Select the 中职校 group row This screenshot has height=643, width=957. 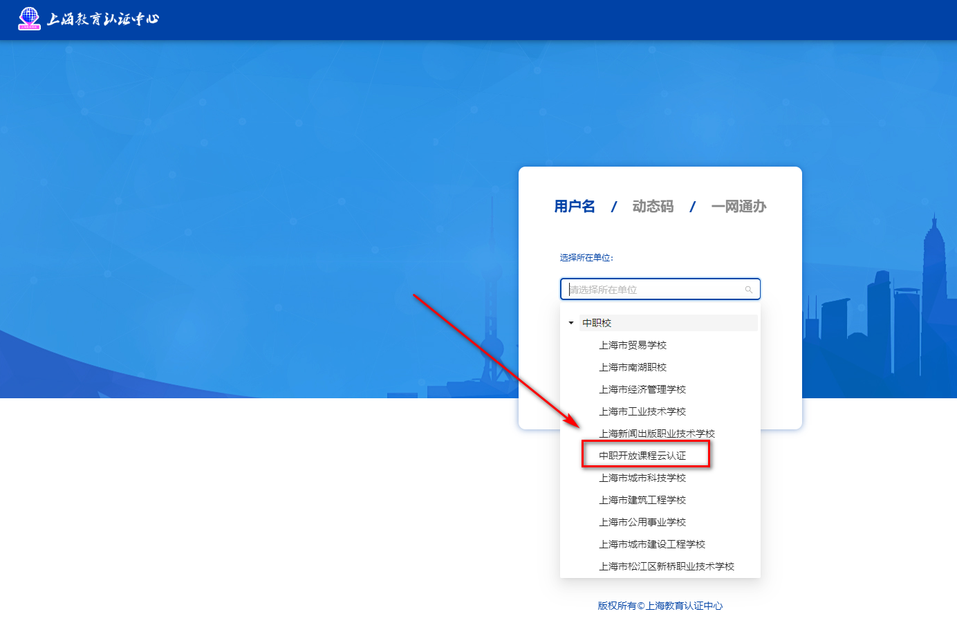click(668, 323)
